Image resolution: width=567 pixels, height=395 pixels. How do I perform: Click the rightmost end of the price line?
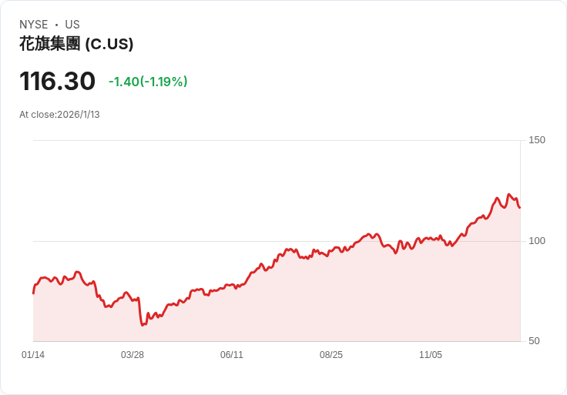pyautogui.click(x=519, y=207)
